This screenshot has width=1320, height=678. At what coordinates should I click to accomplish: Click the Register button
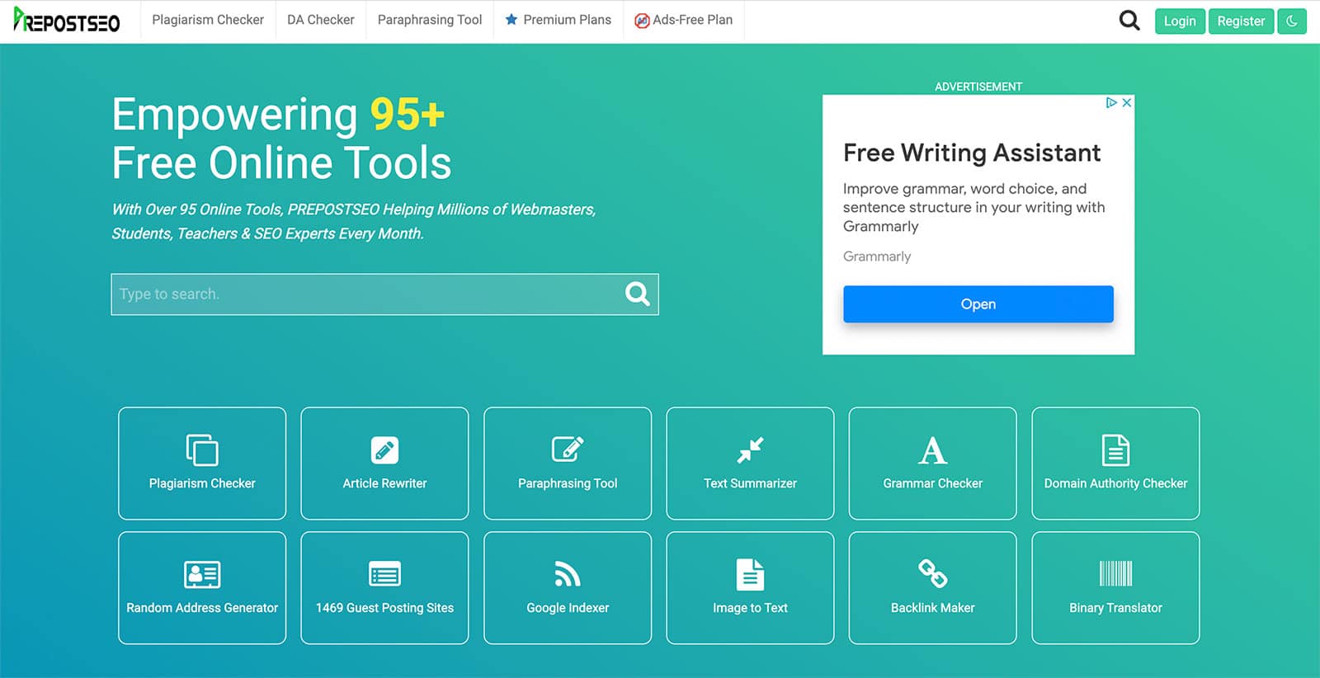pyautogui.click(x=1241, y=21)
